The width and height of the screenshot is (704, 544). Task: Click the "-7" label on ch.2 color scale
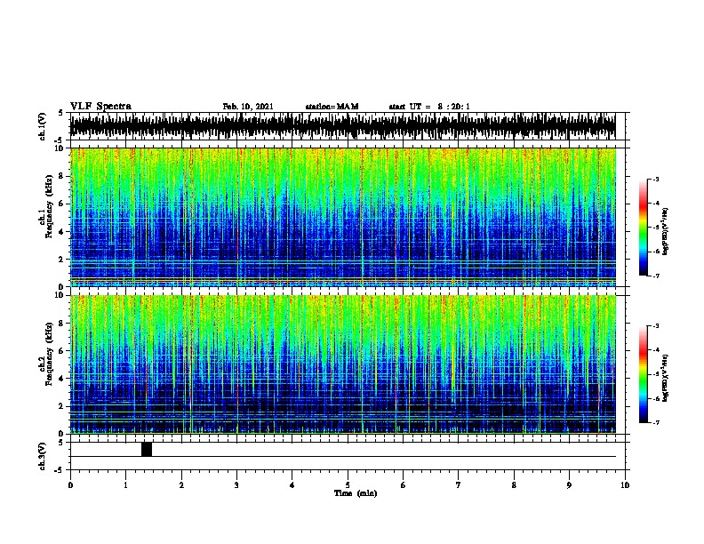coord(655,422)
